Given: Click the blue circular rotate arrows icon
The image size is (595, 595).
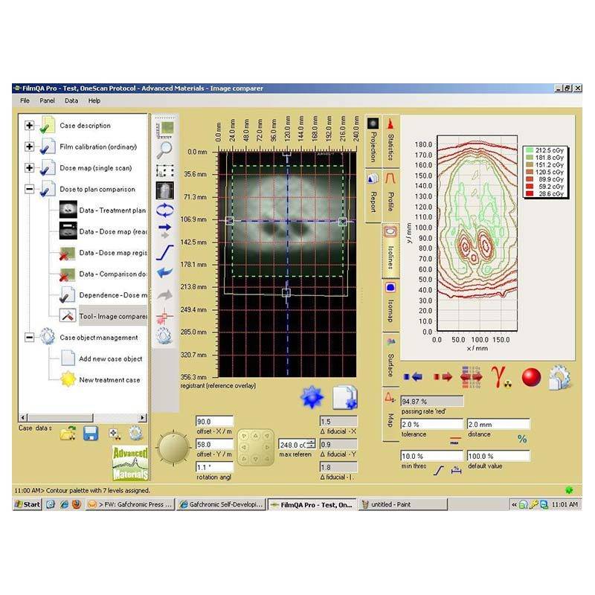Looking at the screenshot, I should pyautogui.click(x=164, y=210).
